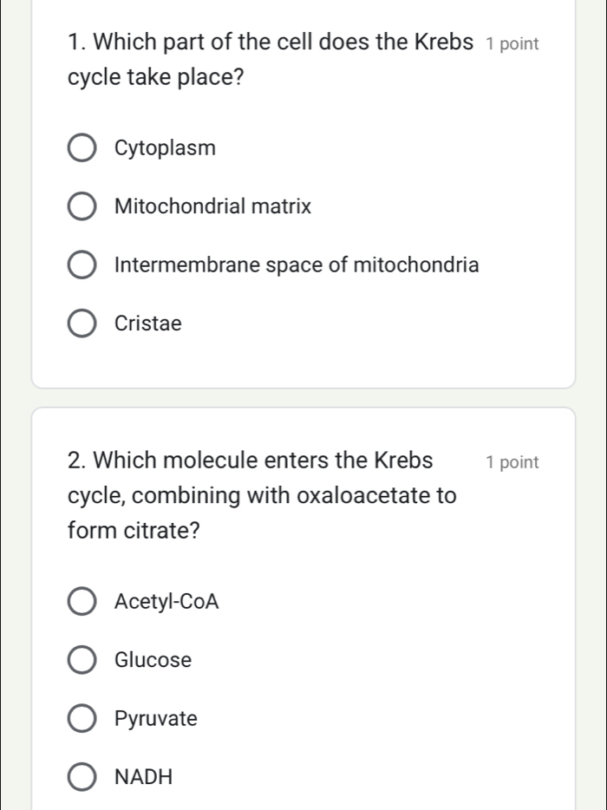The image size is (607, 810).
Task: Click the "Cytoplasm" option label text
Action: coord(165,149)
